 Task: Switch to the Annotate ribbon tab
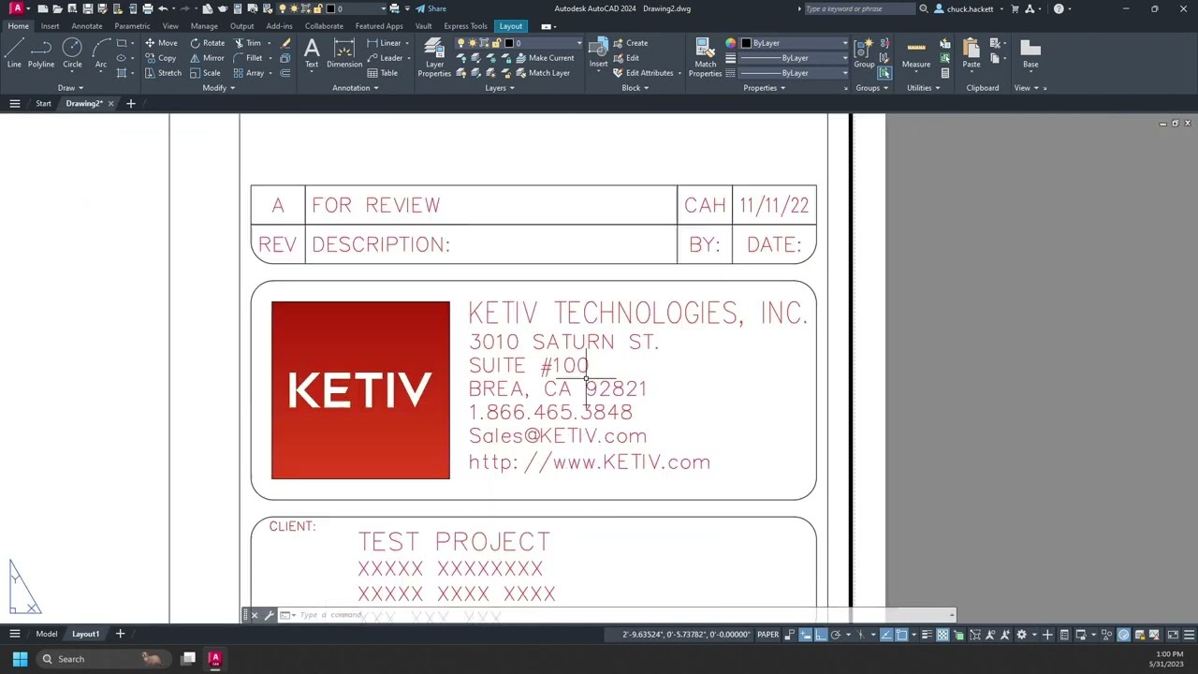point(87,26)
